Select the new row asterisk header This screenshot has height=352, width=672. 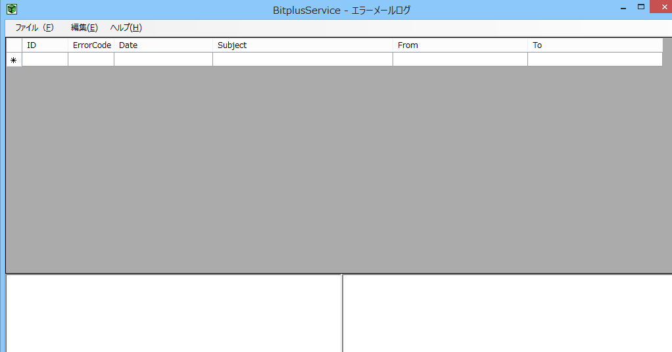pyautogui.click(x=14, y=60)
